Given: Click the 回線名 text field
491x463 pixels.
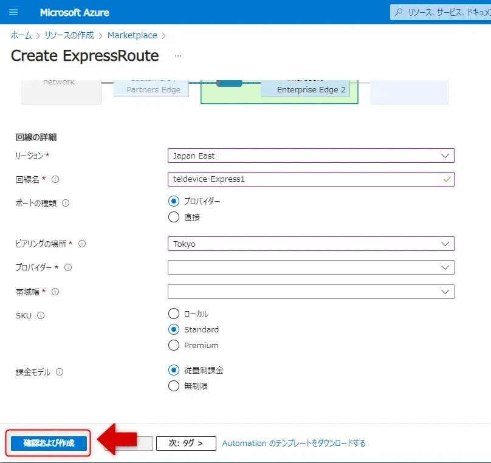Looking at the screenshot, I should (304, 179).
